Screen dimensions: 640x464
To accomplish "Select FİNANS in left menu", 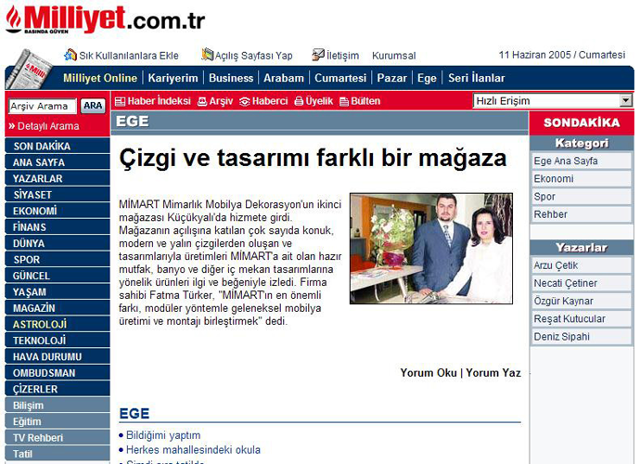I will tap(58, 227).
